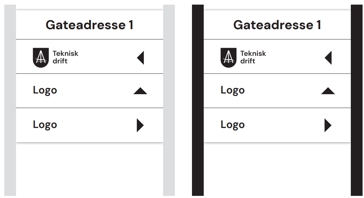
Task: Select the Gateadresse 1 heading on the grey sign
Action: tap(90, 25)
